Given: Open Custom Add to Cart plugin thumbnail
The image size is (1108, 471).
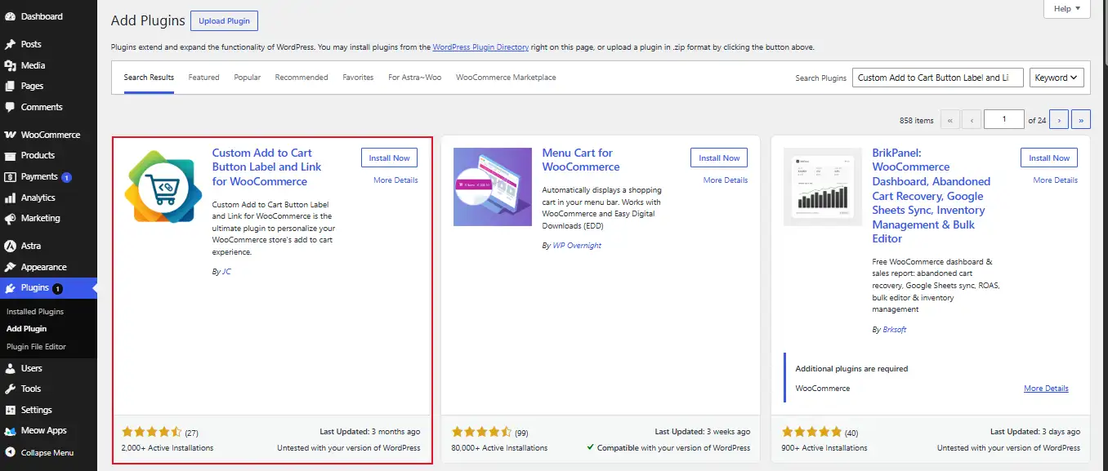Looking at the screenshot, I should click(x=163, y=187).
